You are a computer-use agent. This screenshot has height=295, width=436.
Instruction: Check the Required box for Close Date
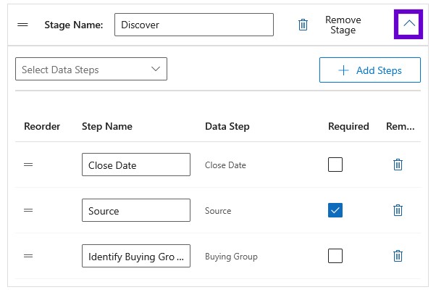tap(335, 165)
